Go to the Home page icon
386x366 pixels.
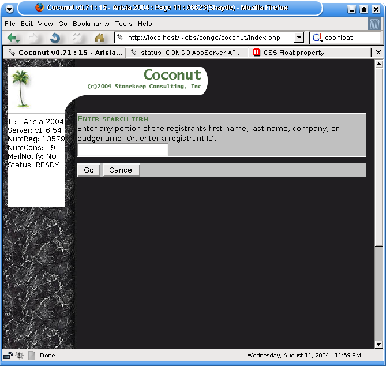point(99,38)
